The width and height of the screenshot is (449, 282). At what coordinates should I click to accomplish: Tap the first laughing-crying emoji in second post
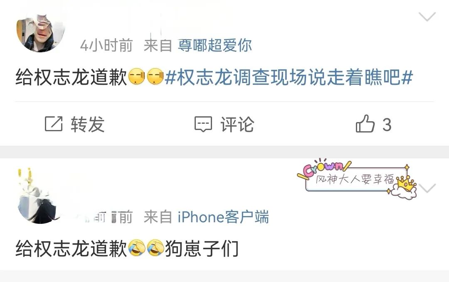coord(137,248)
